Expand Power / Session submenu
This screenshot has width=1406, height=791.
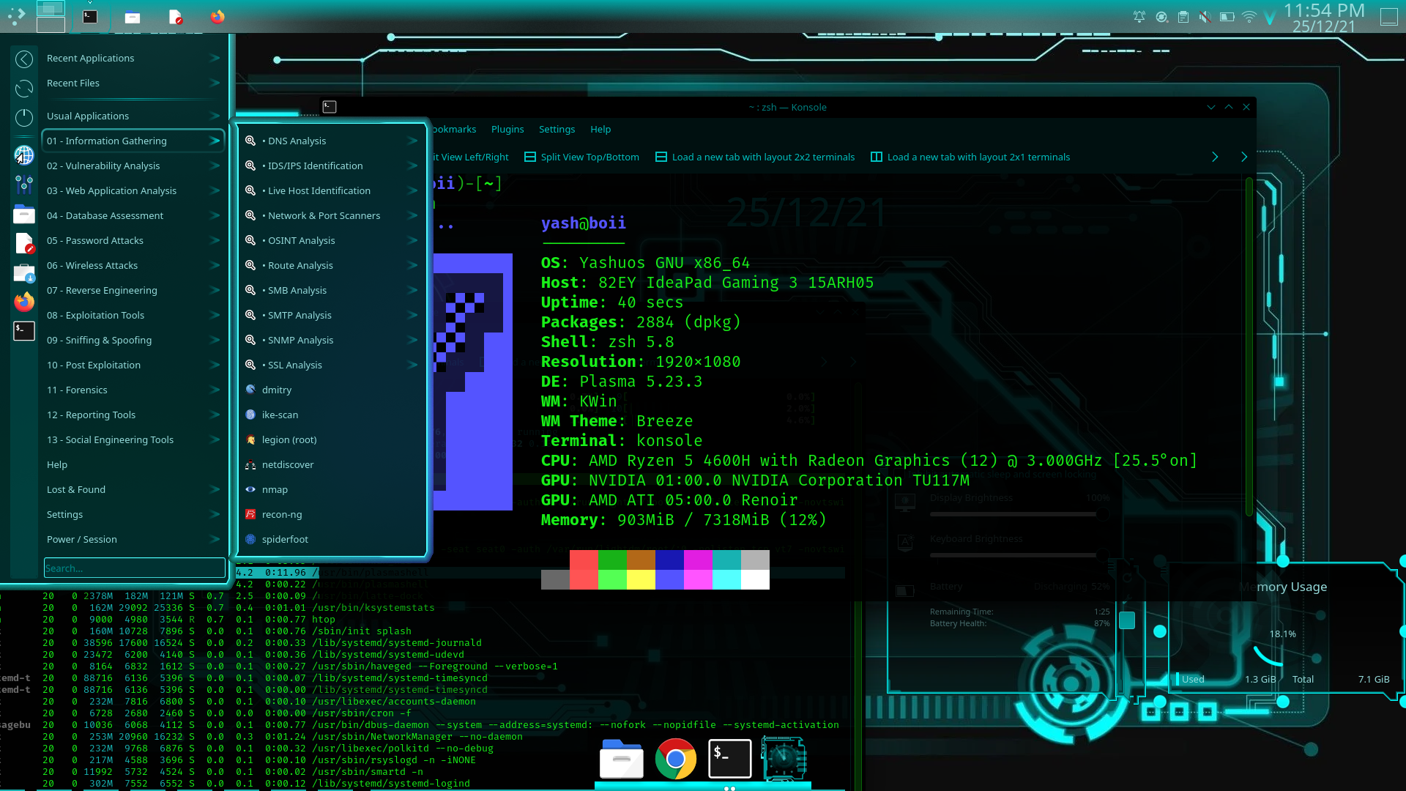coord(133,539)
